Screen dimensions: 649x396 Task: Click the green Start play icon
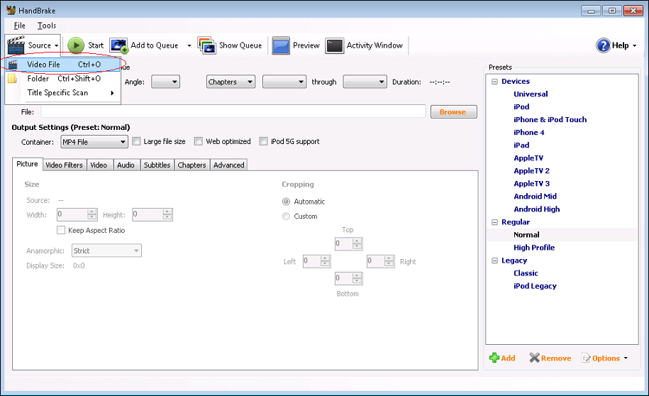coord(76,45)
